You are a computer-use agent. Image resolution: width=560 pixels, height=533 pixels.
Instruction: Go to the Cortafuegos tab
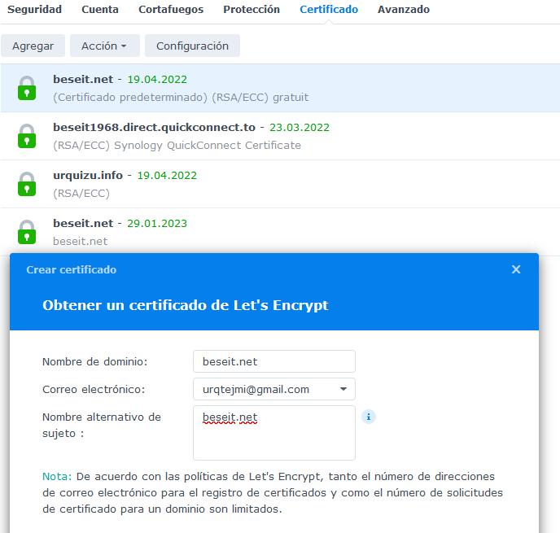coord(171,10)
